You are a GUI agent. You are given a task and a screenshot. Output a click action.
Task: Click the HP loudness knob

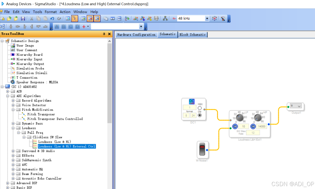click(258, 118)
